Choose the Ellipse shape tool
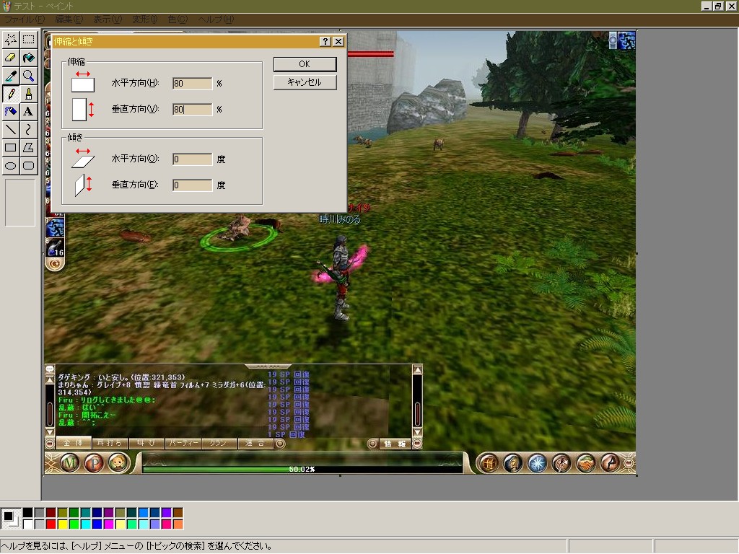The width and height of the screenshot is (739, 554). [11, 166]
